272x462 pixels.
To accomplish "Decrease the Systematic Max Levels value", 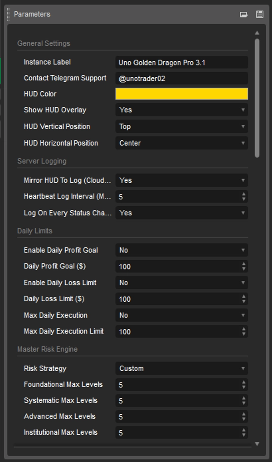I will click(x=244, y=403).
